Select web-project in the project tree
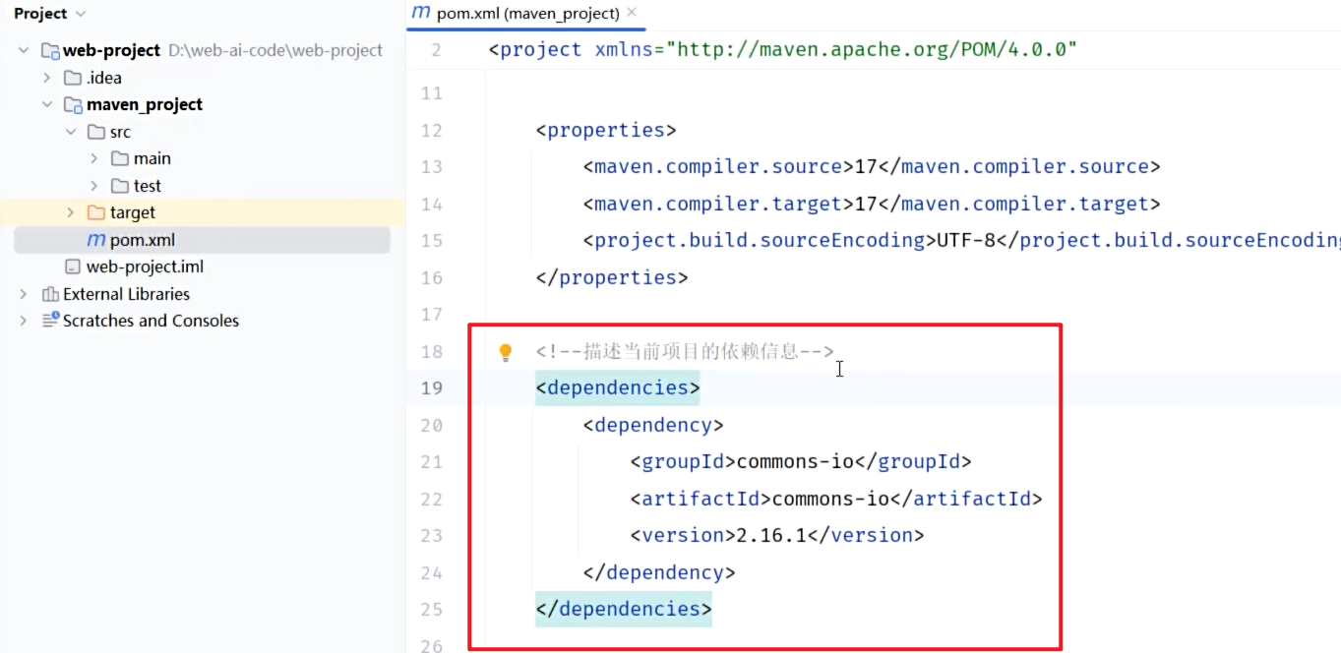The width and height of the screenshot is (1341, 653). click(x=111, y=50)
